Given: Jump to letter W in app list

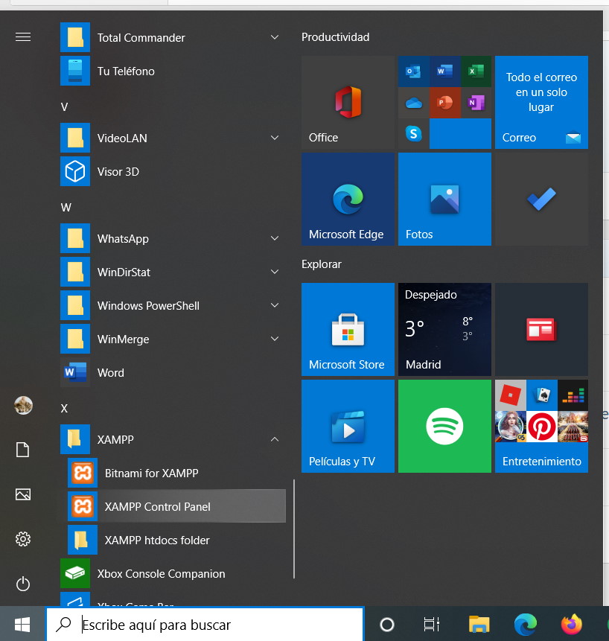Looking at the screenshot, I should [66, 208].
